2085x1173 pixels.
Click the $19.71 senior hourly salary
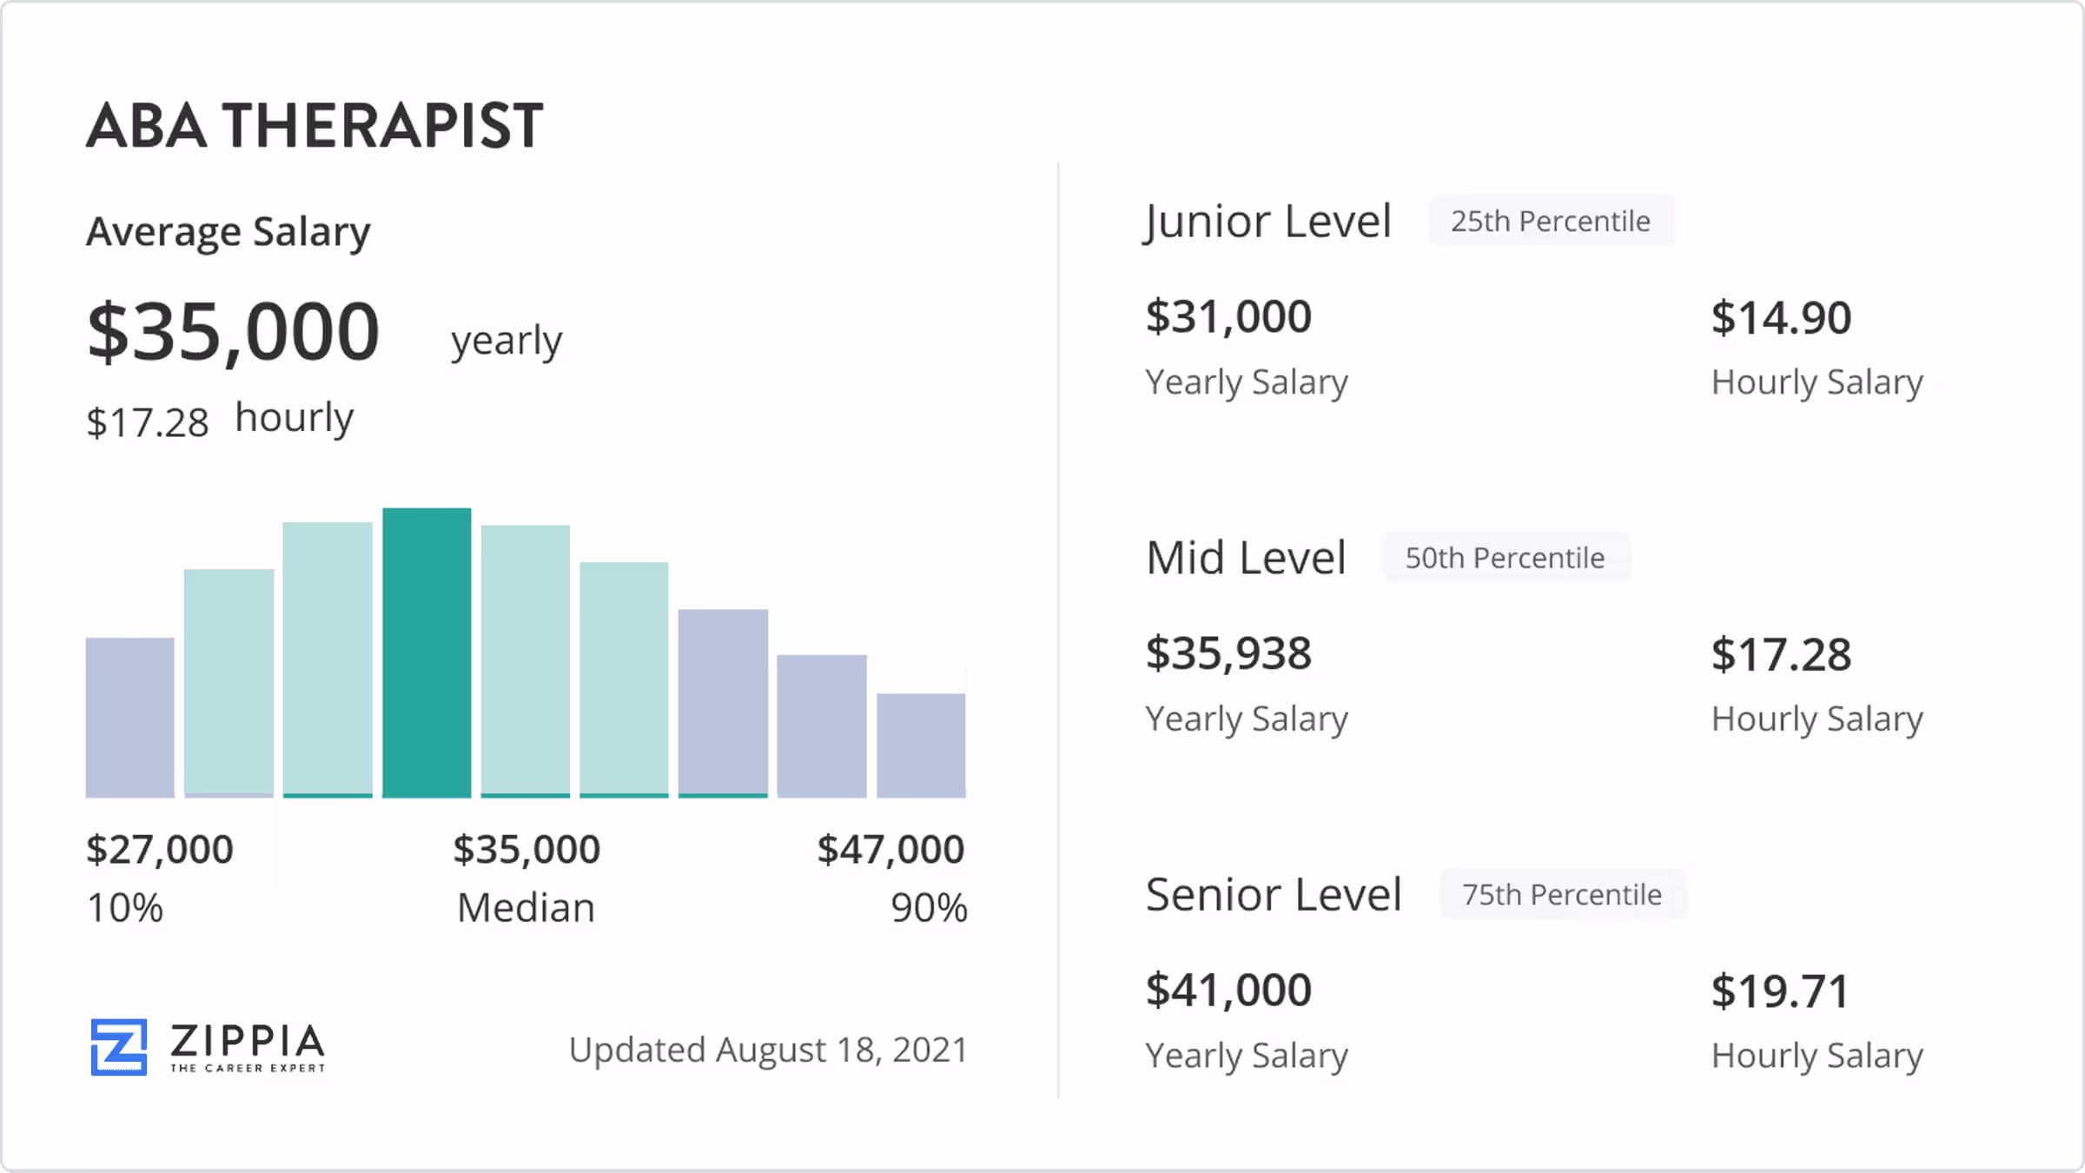(1780, 991)
